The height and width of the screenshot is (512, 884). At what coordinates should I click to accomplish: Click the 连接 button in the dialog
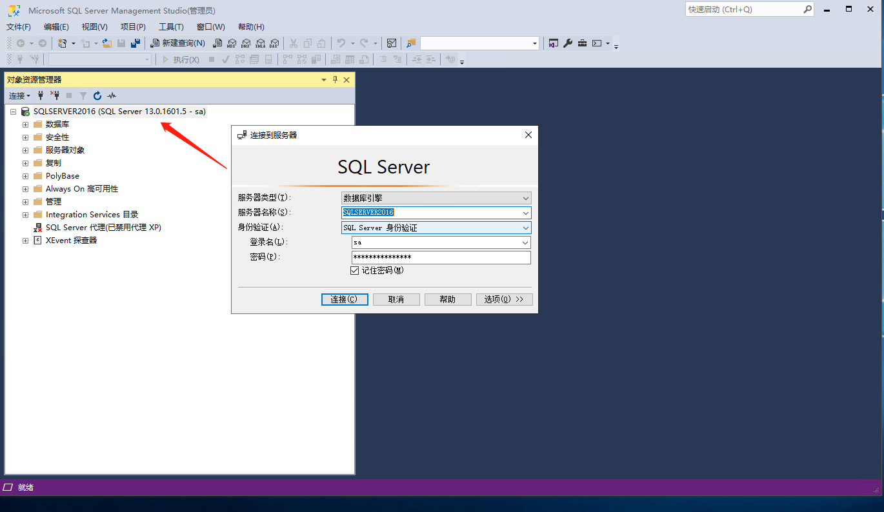(x=345, y=299)
